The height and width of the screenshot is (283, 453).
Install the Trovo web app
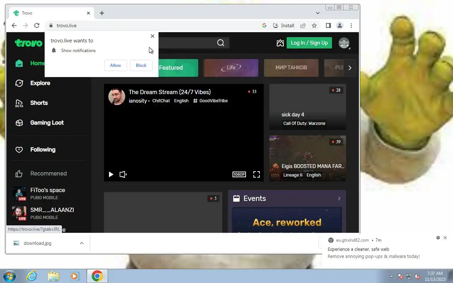283,25
